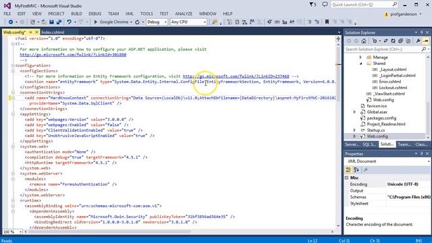Click the Quick Launch search icon
Image resolution: width=432 pixels, height=243 pixels.
pyautogui.click(x=394, y=5)
